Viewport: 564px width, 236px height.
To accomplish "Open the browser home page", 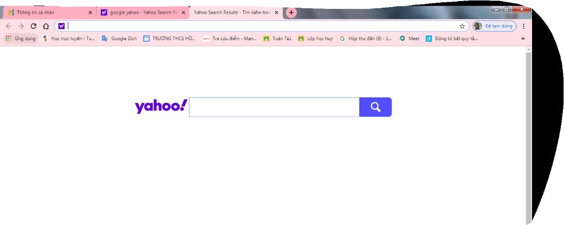I will [46, 26].
